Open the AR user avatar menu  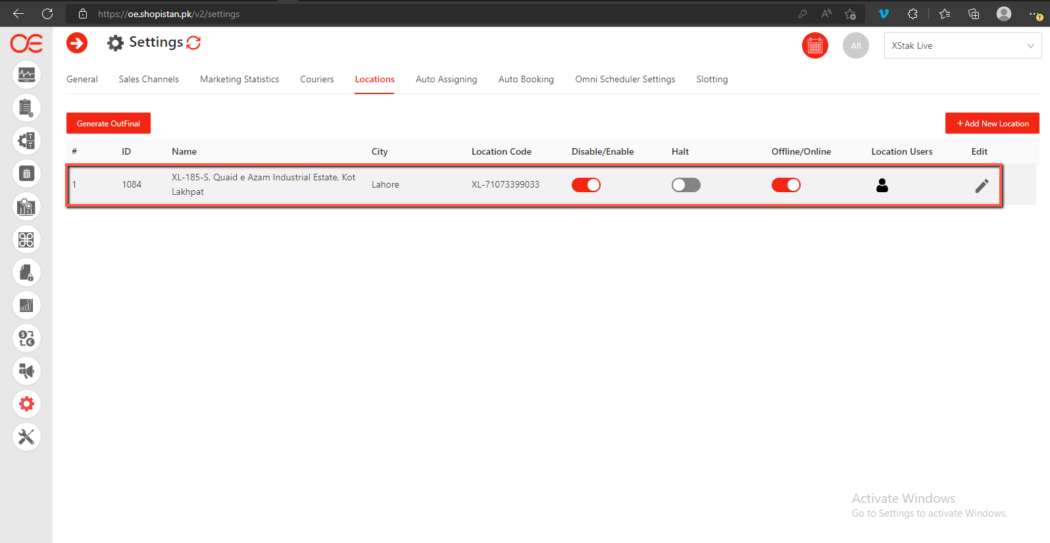click(855, 46)
